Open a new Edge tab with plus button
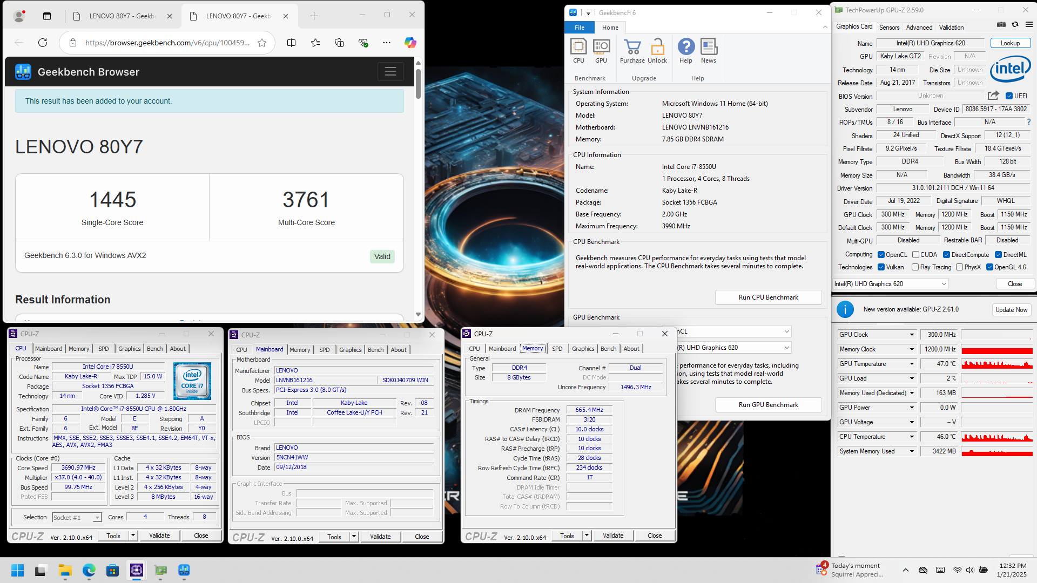Viewport: 1037px width, 583px height. [x=314, y=16]
